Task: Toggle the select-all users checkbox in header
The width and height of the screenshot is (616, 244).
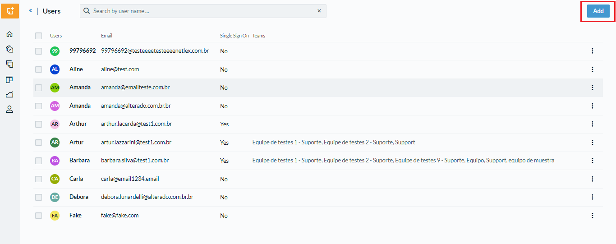Action: coord(38,36)
